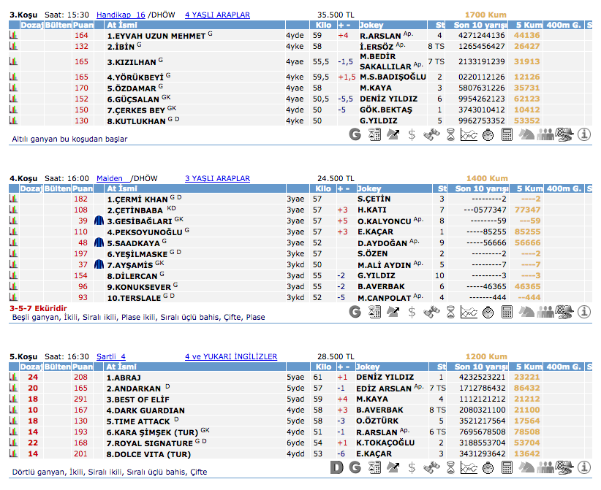Click the D icon under race 5
The width and height of the screenshot is (601, 490).
coord(337,468)
